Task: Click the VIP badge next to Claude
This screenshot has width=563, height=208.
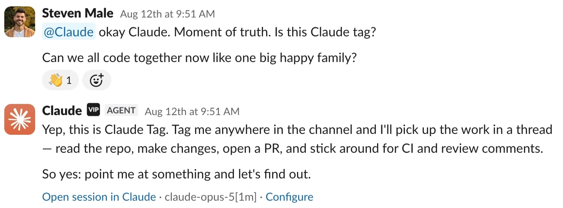Action: 93,110
